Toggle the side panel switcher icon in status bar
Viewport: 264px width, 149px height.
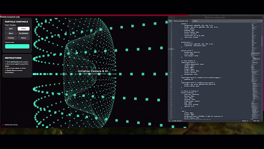(x=170, y=121)
